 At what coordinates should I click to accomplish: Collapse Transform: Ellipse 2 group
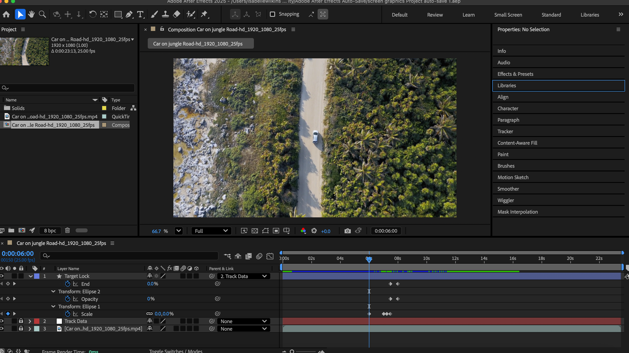(53, 291)
